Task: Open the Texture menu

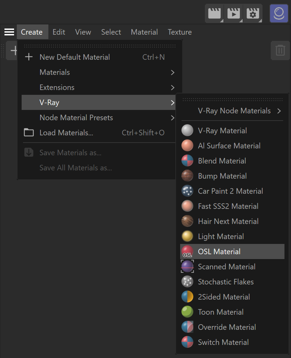Action: point(180,32)
